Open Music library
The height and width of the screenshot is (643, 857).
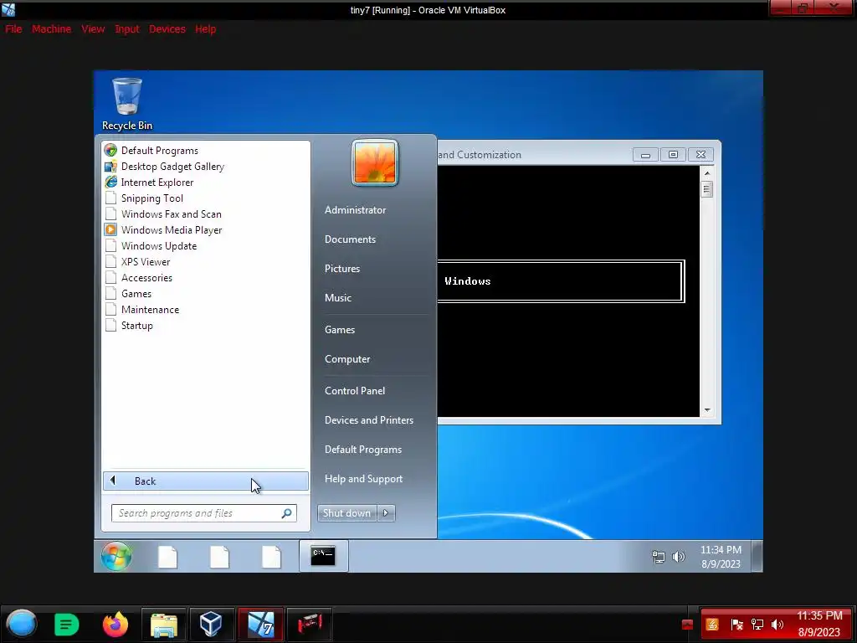click(x=338, y=298)
